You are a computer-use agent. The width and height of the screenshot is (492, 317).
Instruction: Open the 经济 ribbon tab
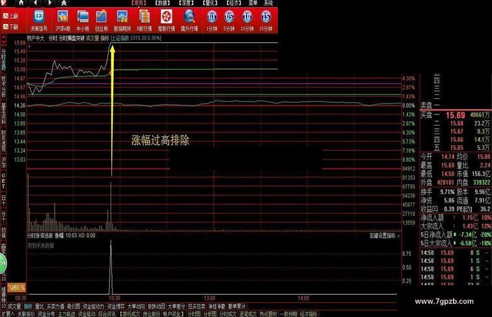coord(234,3)
